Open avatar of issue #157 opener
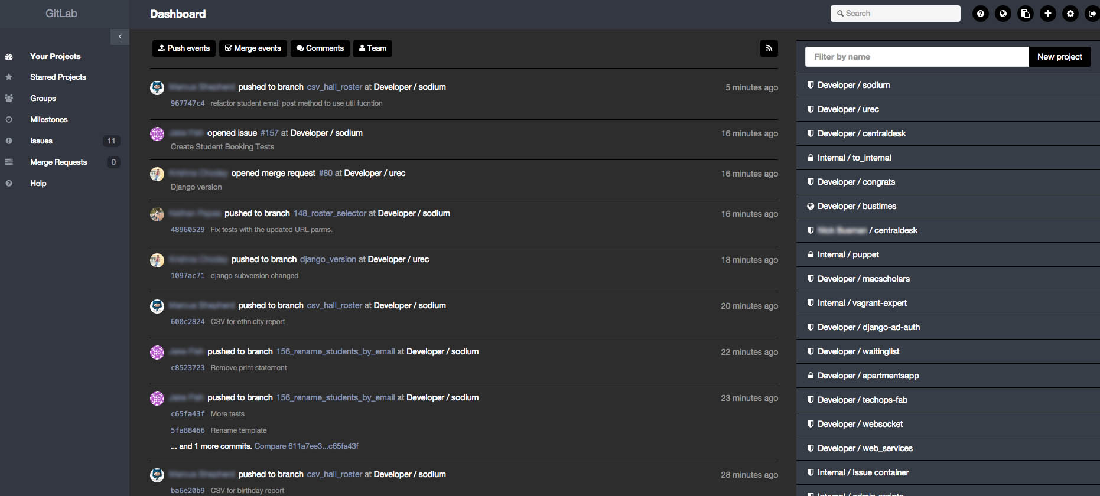Viewport: 1100px width, 496px height. (157, 134)
